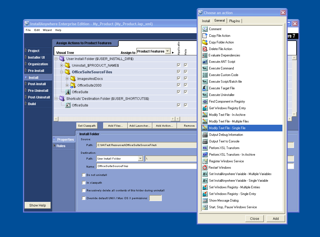
Task: Check Recursively delete all contents option
Action: tap(84, 191)
